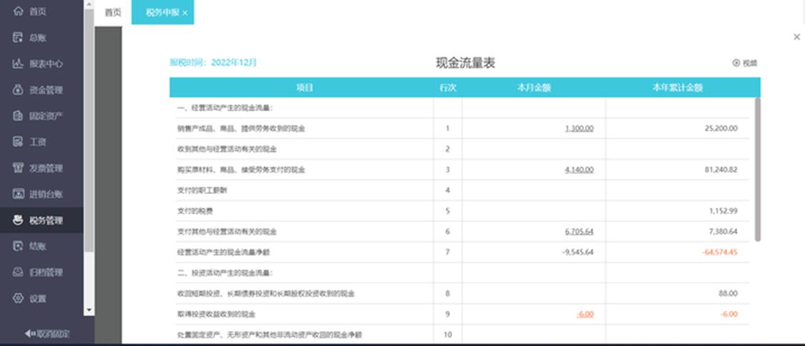Click yearly total 7,380.64

[x=723, y=231]
